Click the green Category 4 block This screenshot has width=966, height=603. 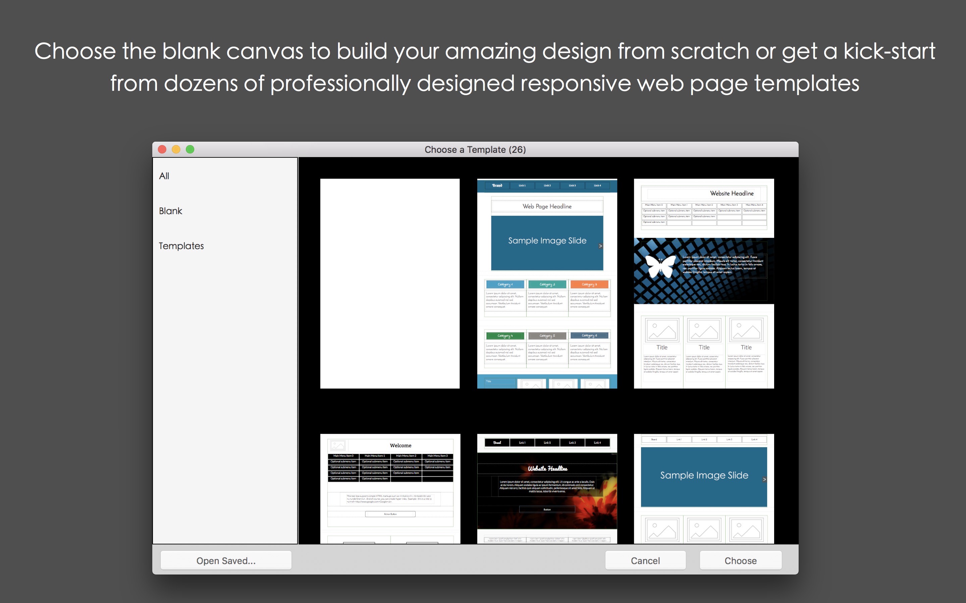click(505, 336)
